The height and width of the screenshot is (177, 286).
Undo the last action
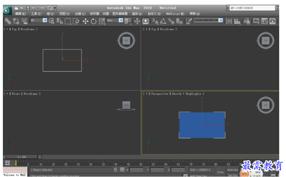34,8
